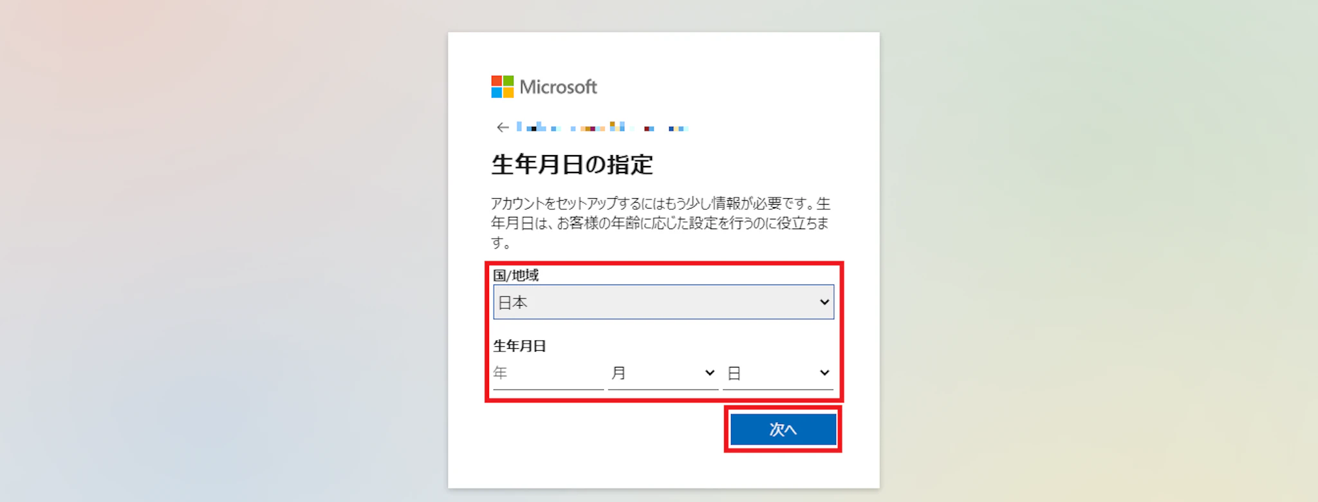Click the chevron arrow beside 日
The height and width of the screenshot is (502, 1318).
824,373
